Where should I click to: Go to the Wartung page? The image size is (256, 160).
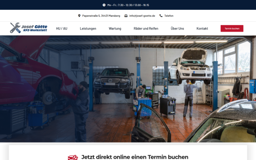(115, 29)
